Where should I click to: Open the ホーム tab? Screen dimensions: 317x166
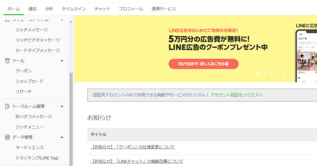(x=14, y=9)
